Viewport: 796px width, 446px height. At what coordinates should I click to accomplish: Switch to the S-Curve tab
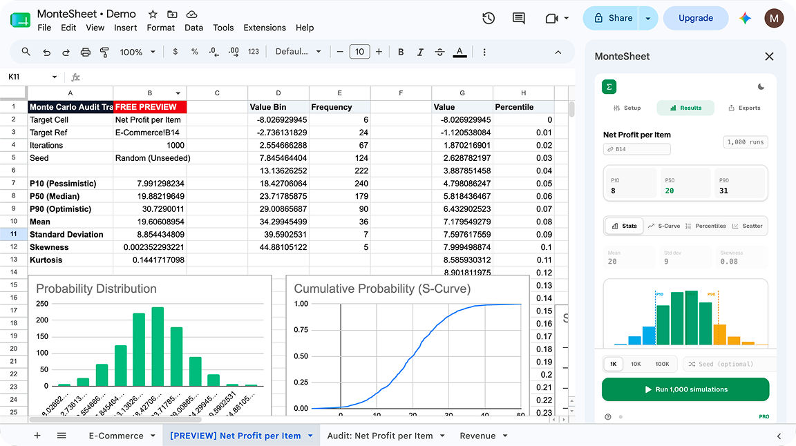(x=664, y=226)
